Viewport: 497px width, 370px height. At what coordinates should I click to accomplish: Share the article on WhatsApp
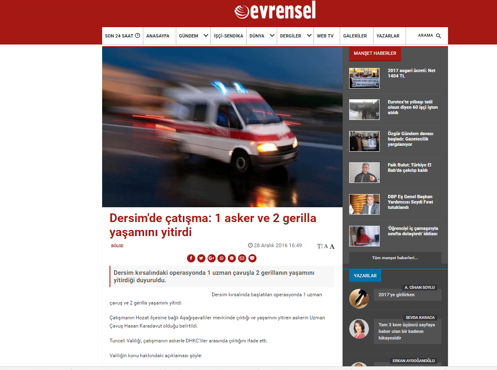coord(222,258)
